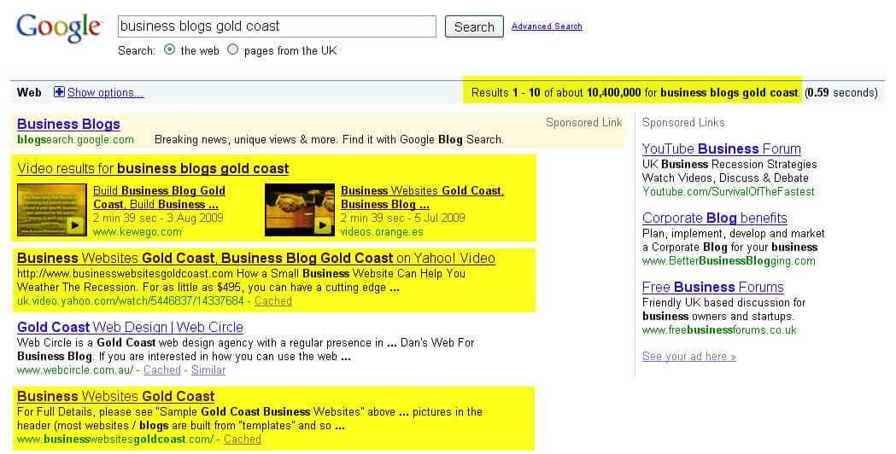896x454 pixels.
Task: Click results count '10,400,000' text
Action: [x=614, y=92]
